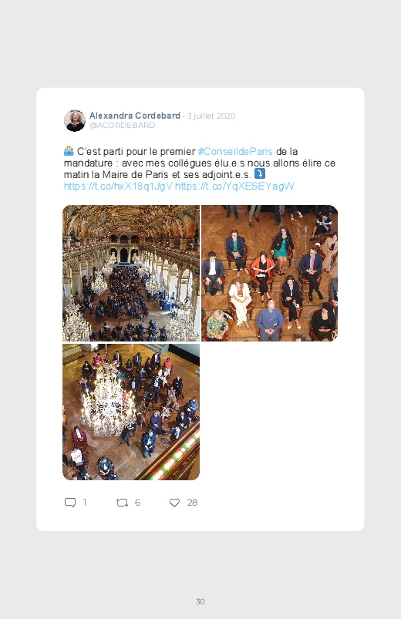The image size is (401, 619).
Task: Click the page number 30
Action: tap(200, 601)
